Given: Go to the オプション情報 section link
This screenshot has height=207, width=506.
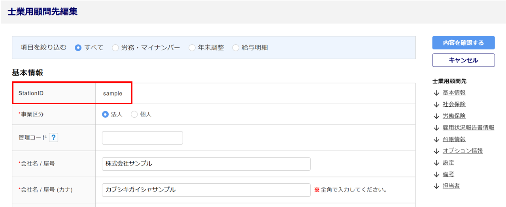Looking at the screenshot, I should [x=463, y=151].
